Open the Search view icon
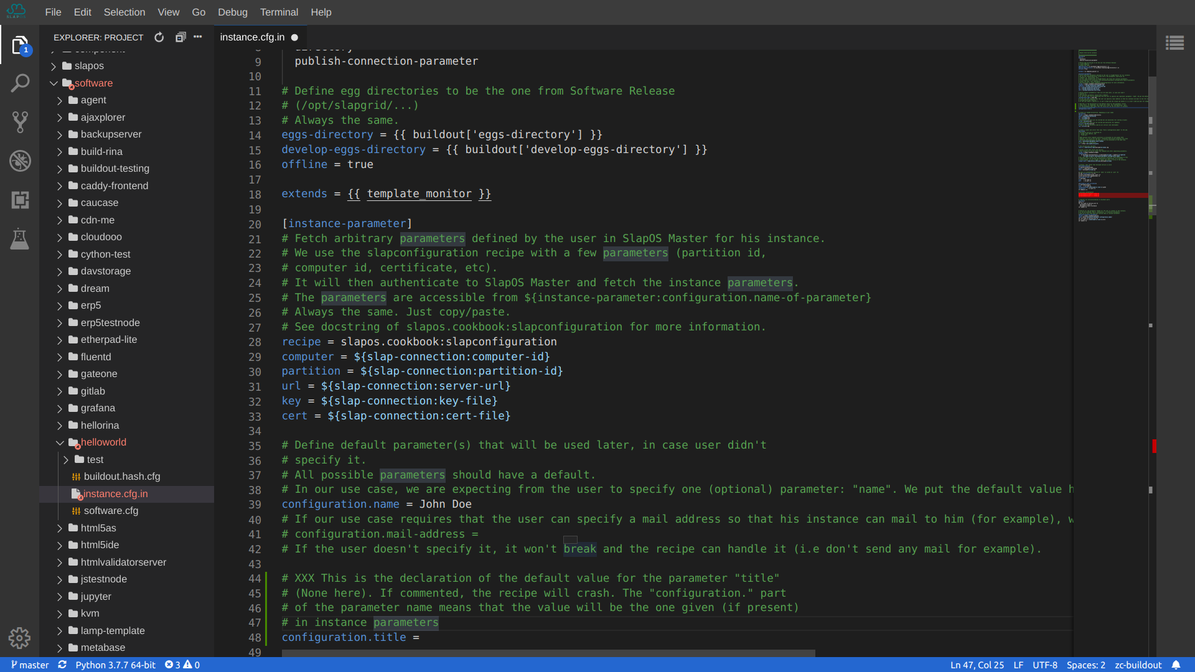 coord(20,83)
